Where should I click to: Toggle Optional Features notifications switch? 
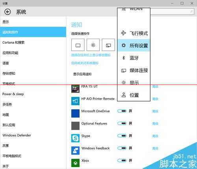(x=122, y=123)
